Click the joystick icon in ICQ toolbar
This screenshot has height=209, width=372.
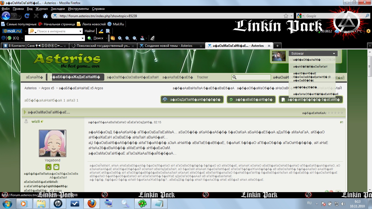coord(142,38)
